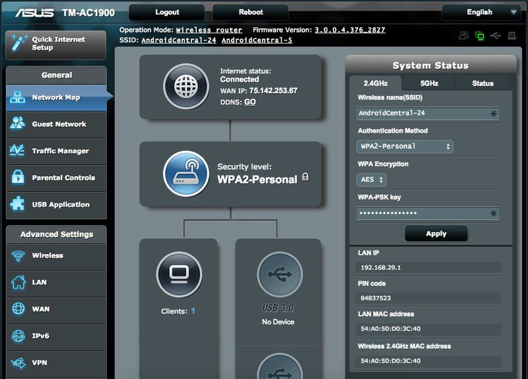This screenshot has height=379, width=528.
Task: Follow the Wireless router operation mode link
Action: [209, 30]
